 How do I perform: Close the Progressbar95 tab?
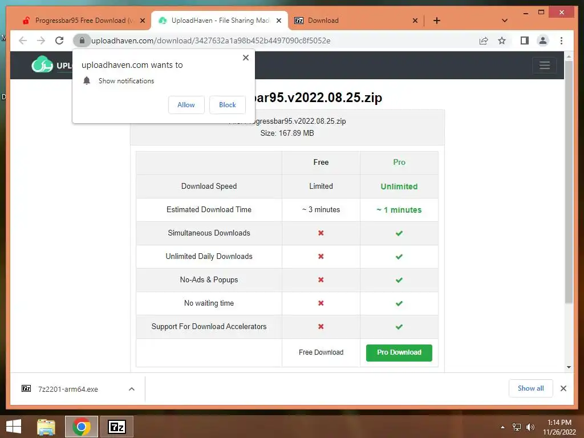pyautogui.click(x=142, y=21)
